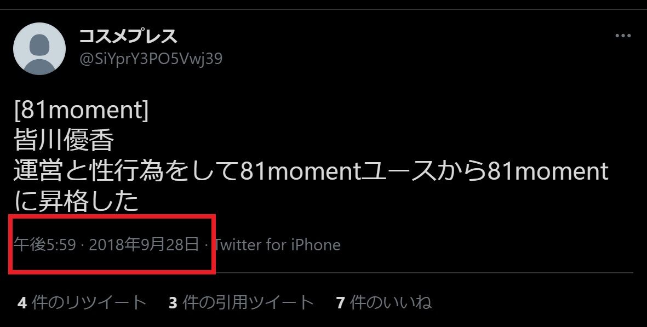Click the 午後5:59 timestamp

click(x=45, y=245)
